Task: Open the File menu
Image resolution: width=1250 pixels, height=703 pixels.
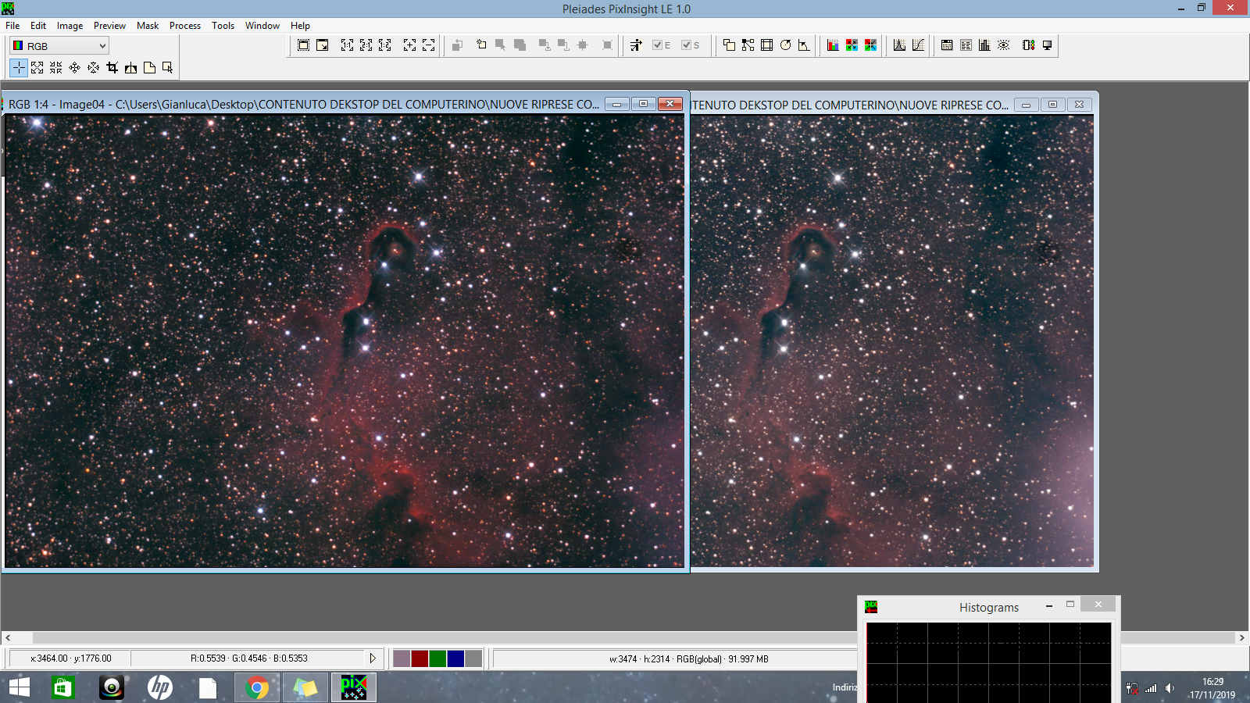Action: (12, 26)
